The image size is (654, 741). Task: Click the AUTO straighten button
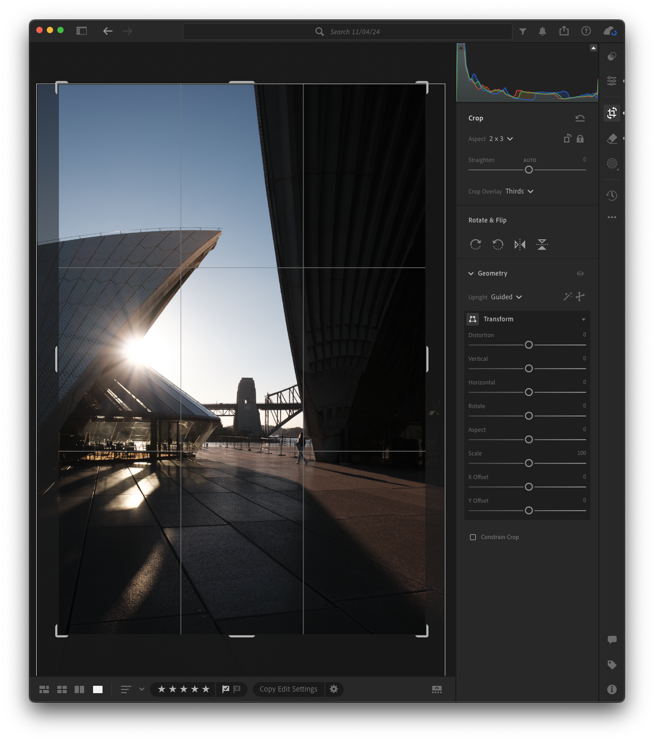point(529,160)
